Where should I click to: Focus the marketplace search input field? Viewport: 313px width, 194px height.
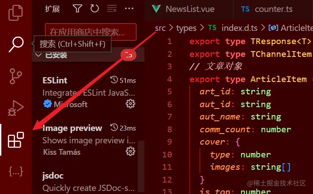coord(91,32)
